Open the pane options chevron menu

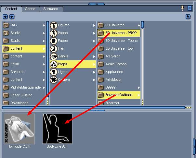[189, 8]
